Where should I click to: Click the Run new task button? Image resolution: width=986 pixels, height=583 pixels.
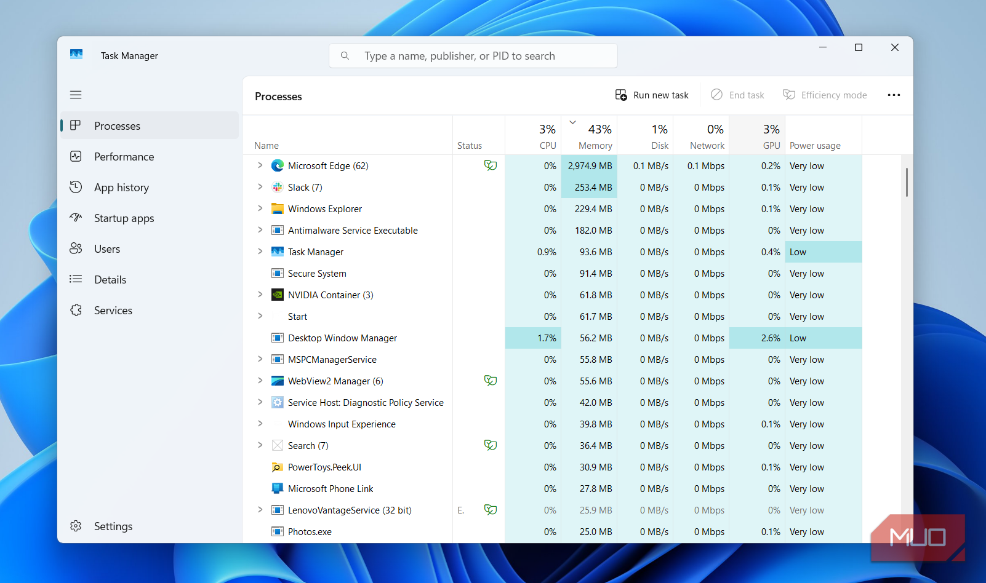(x=652, y=95)
